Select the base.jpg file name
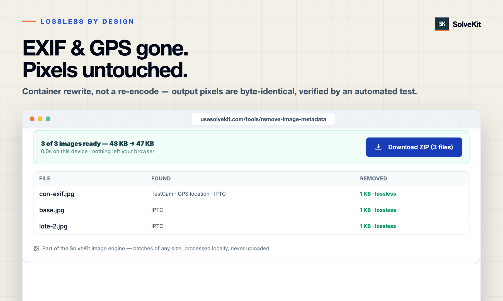The width and height of the screenshot is (503, 301). click(x=52, y=210)
